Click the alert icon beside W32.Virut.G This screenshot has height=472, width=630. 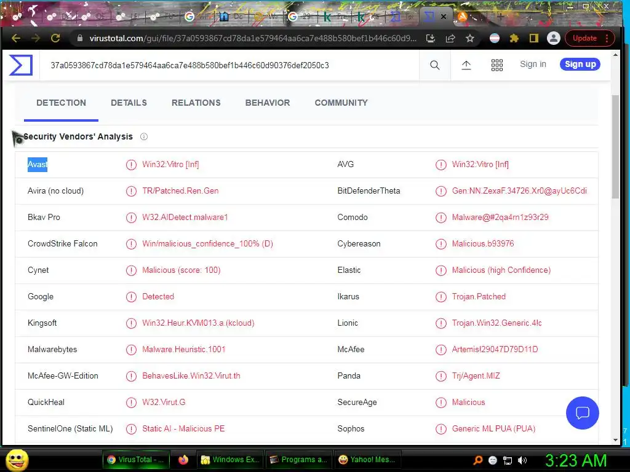pyautogui.click(x=131, y=403)
